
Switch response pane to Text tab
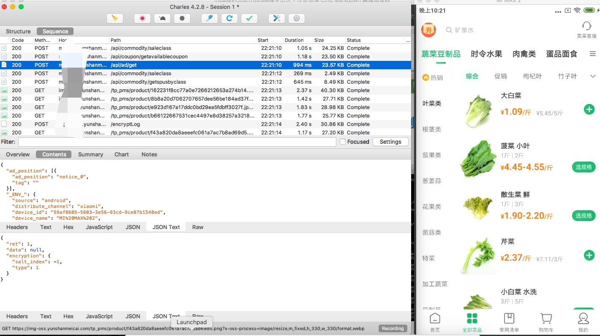coord(46,316)
